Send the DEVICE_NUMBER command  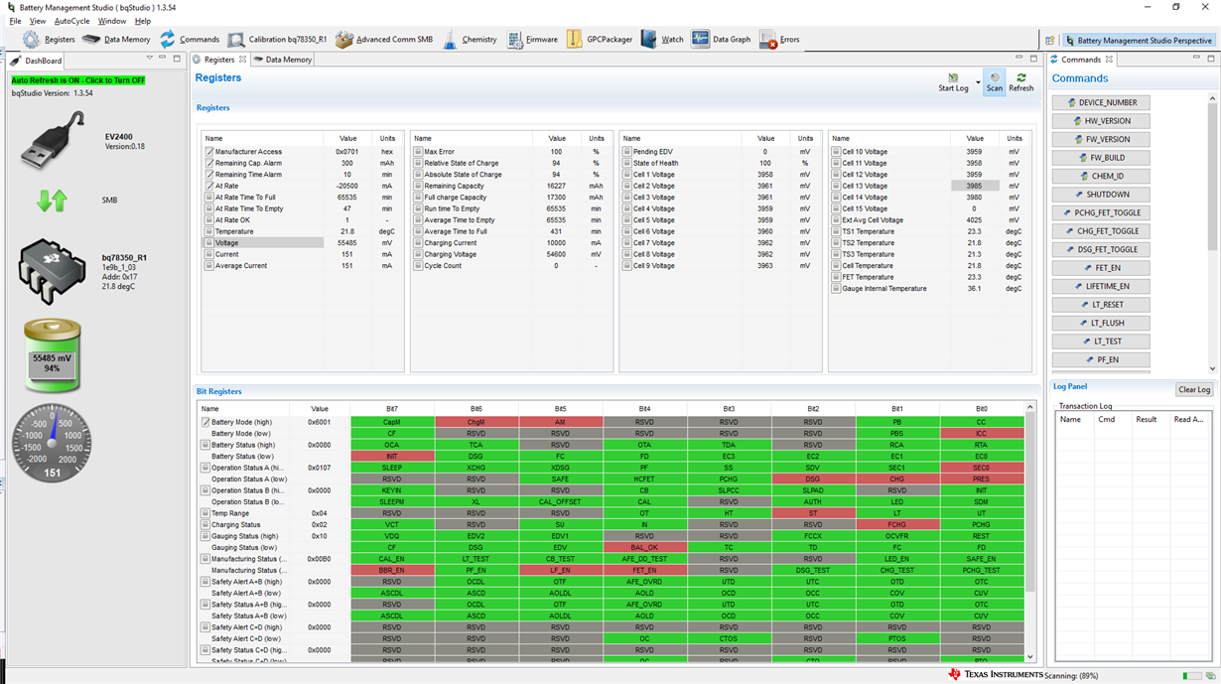click(x=1102, y=102)
